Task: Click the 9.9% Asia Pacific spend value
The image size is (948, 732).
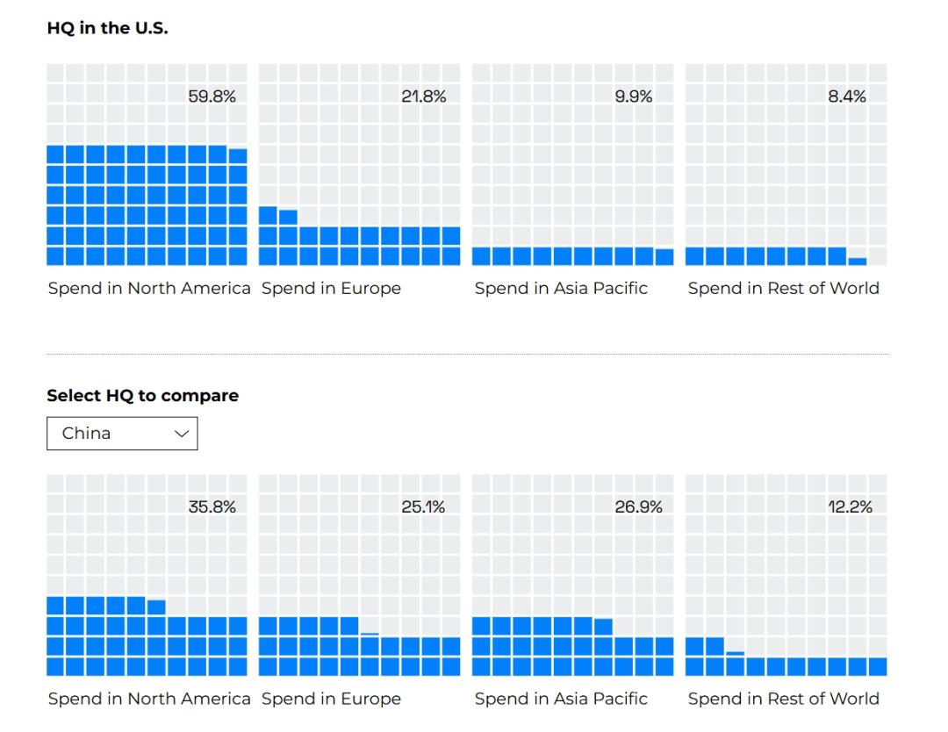Action: [x=634, y=97]
